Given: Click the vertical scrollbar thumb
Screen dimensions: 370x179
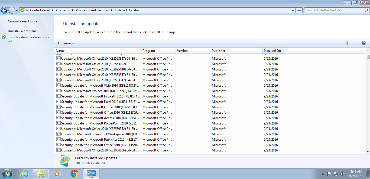Looking at the screenshot, I should tap(368, 57).
